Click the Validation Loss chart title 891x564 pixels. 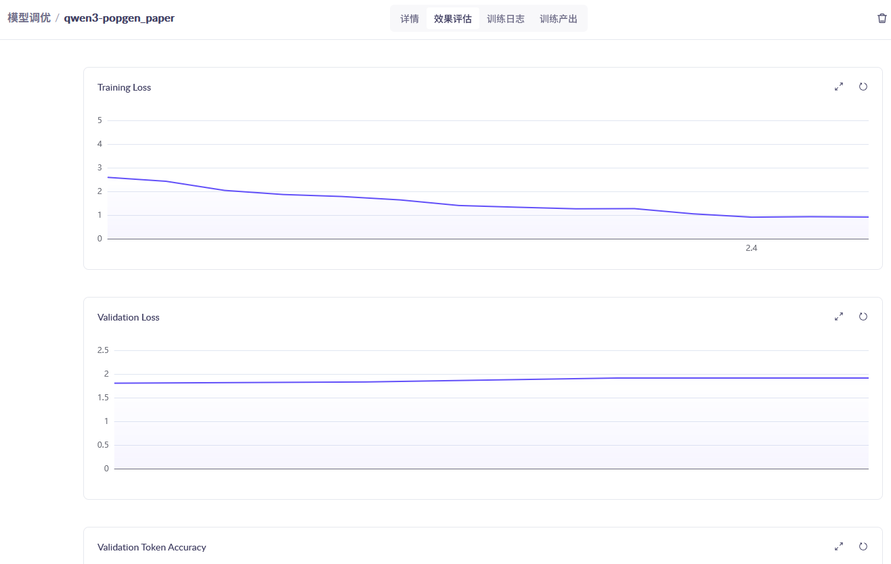point(128,317)
